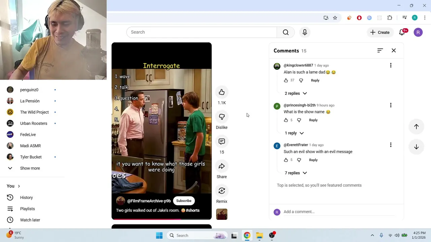Open options menu for EverettFrater's comment

(391, 145)
